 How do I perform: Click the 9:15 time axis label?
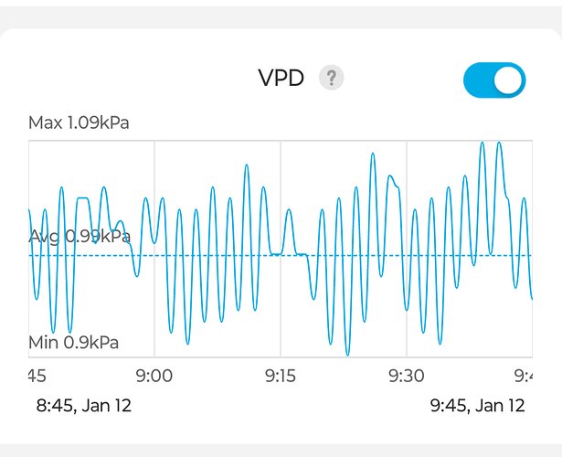tap(280, 376)
